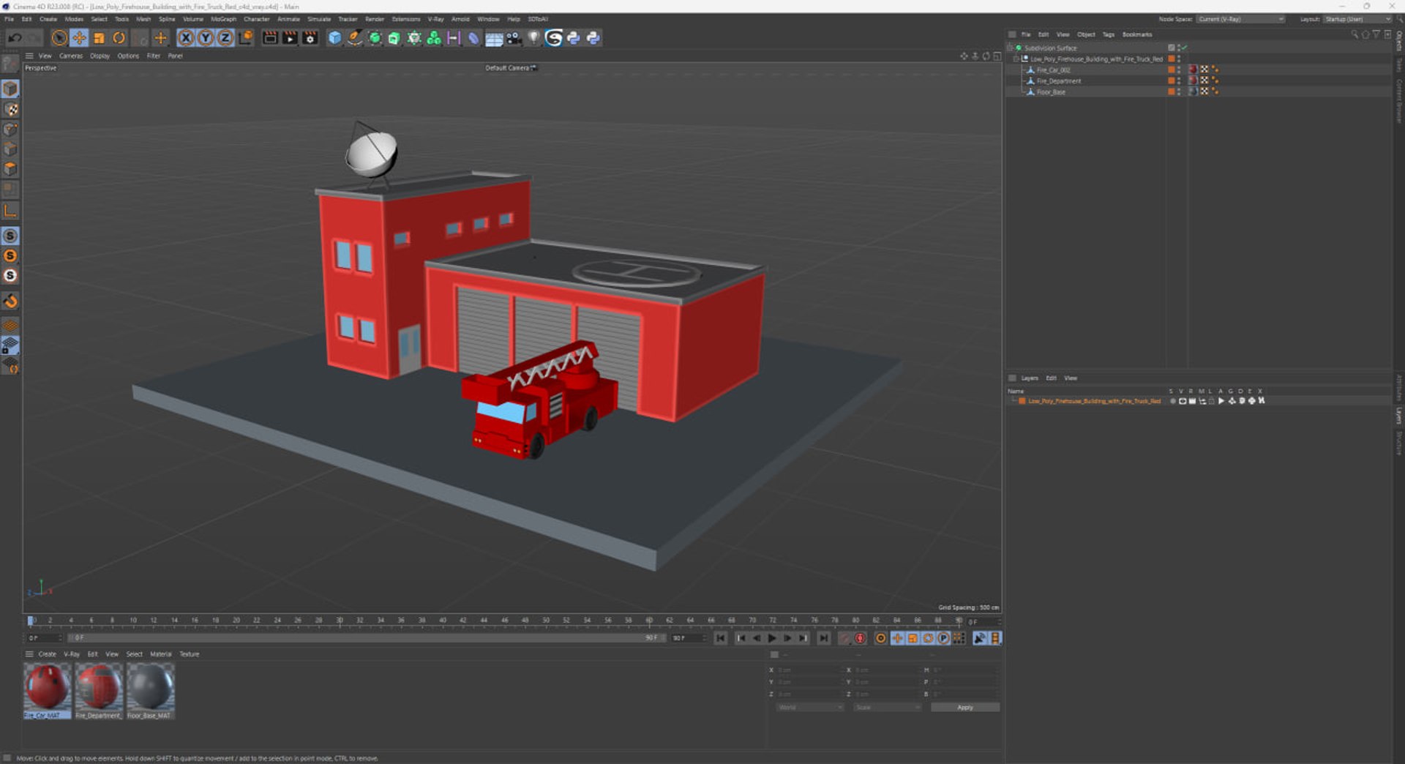Click frame 50 on timeline ruler

coord(546,621)
